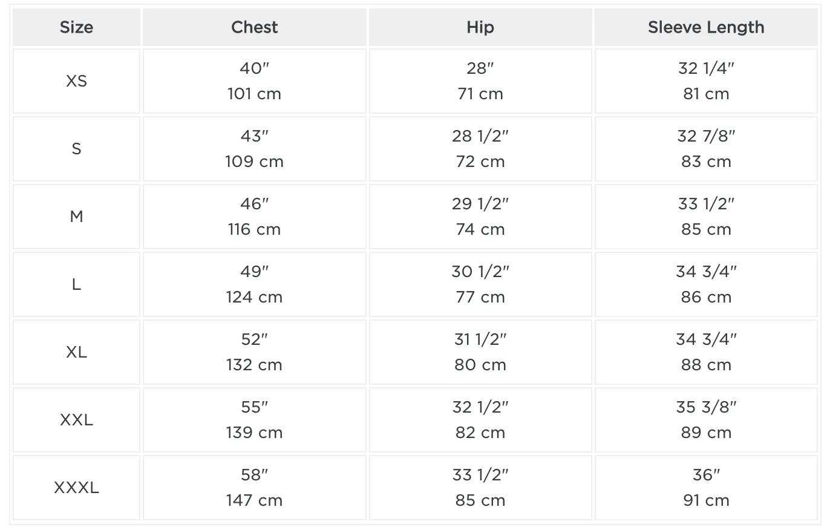The height and width of the screenshot is (530, 830).
Task: Select the XL size row label
Action: click(77, 352)
